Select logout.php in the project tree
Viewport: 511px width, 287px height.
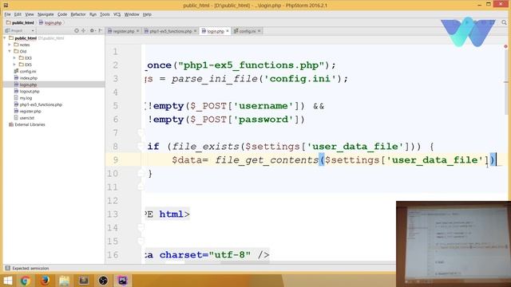[x=26, y=92]
